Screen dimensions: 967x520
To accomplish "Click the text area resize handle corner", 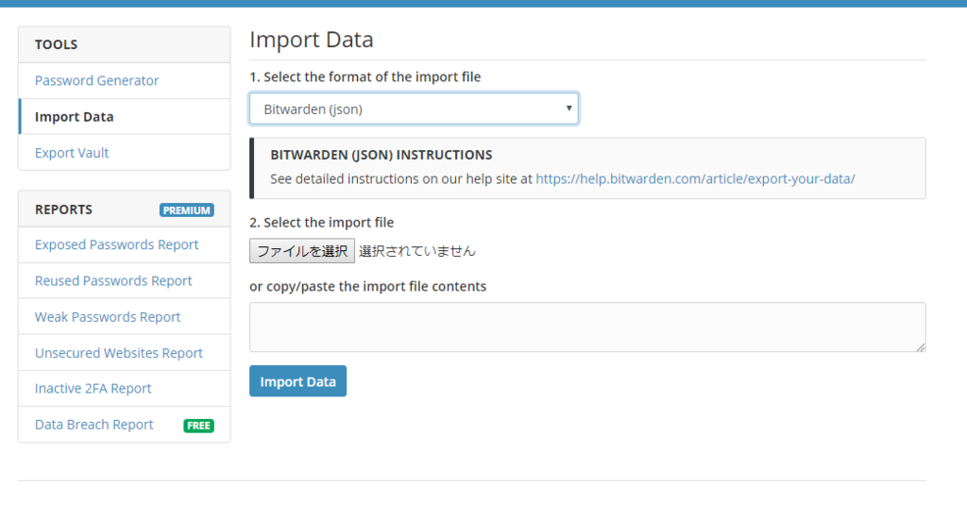I will tap(921, 347).
